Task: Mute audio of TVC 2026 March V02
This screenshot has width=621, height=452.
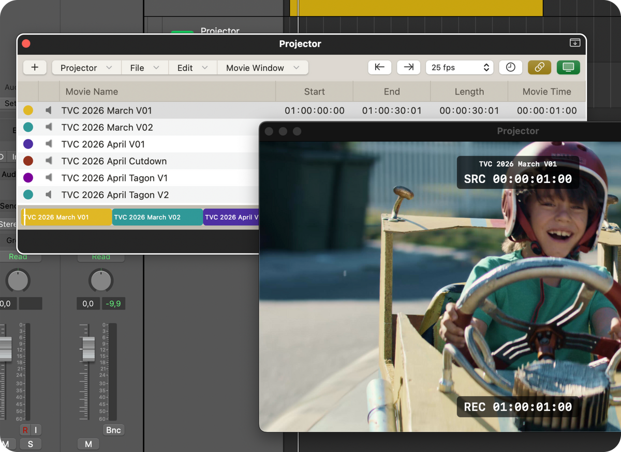Action: 49,127
